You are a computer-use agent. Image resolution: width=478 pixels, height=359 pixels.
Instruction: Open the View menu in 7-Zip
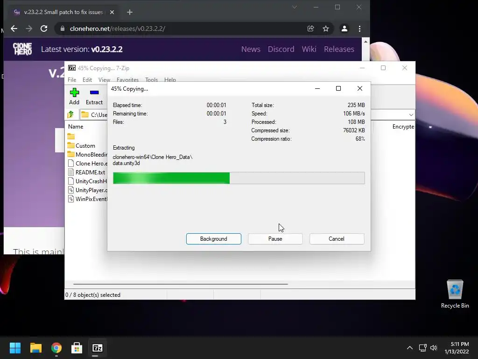coord(104,79)
